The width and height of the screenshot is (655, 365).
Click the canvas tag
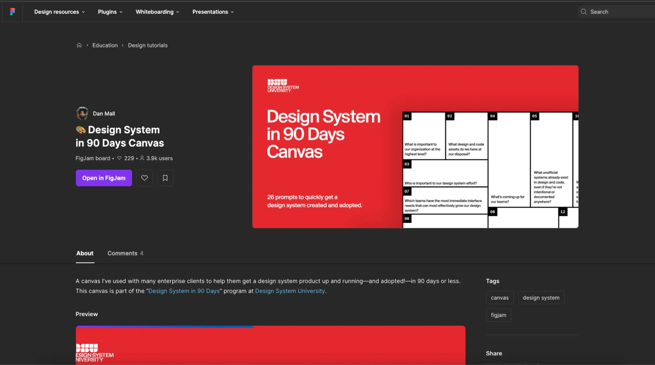[500, 298]
